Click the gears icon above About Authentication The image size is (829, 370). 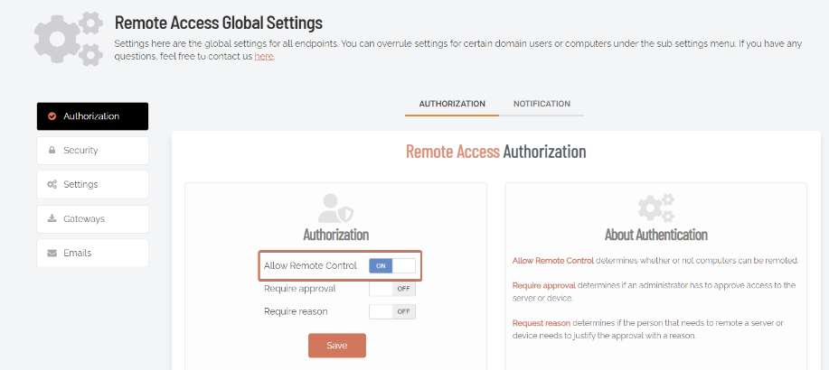point(656,208)
